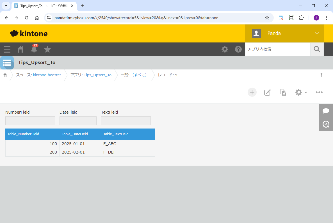Open the kintone help question mark
The height and width of the screenshot is (223, 333).
point(238,49)
